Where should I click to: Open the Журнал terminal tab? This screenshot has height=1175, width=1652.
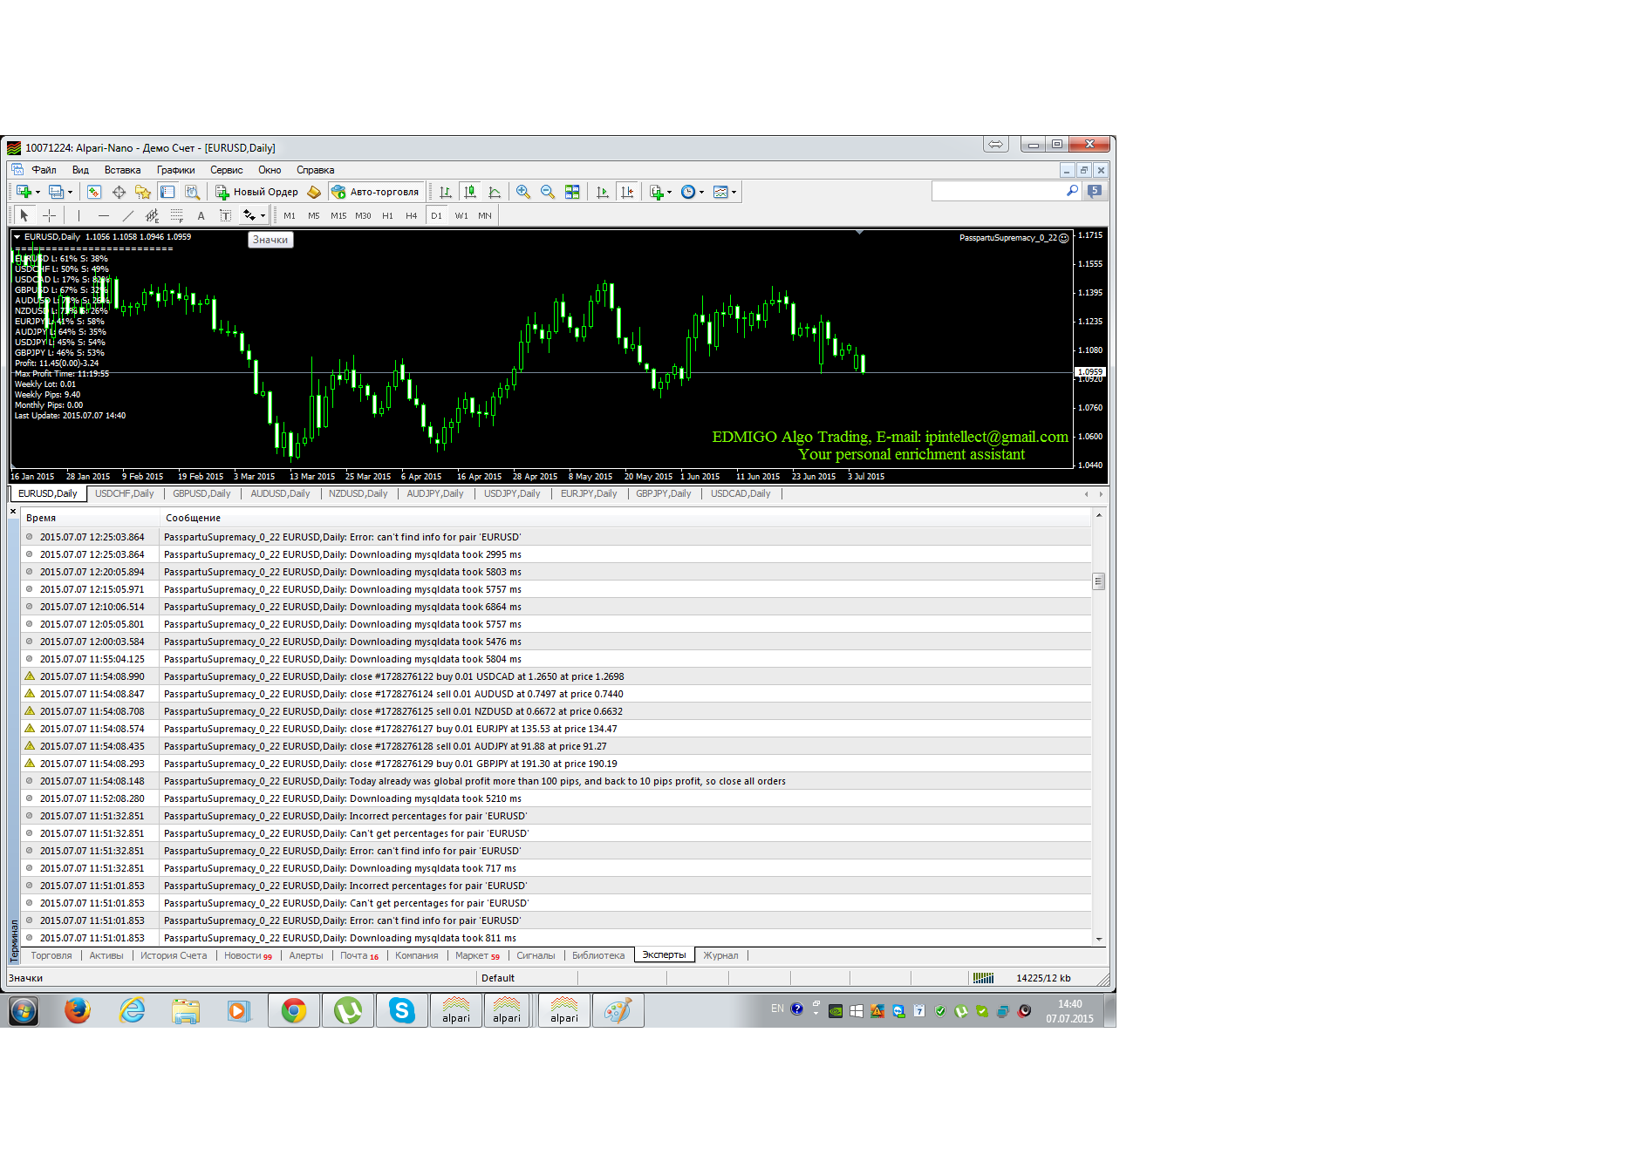720,955
